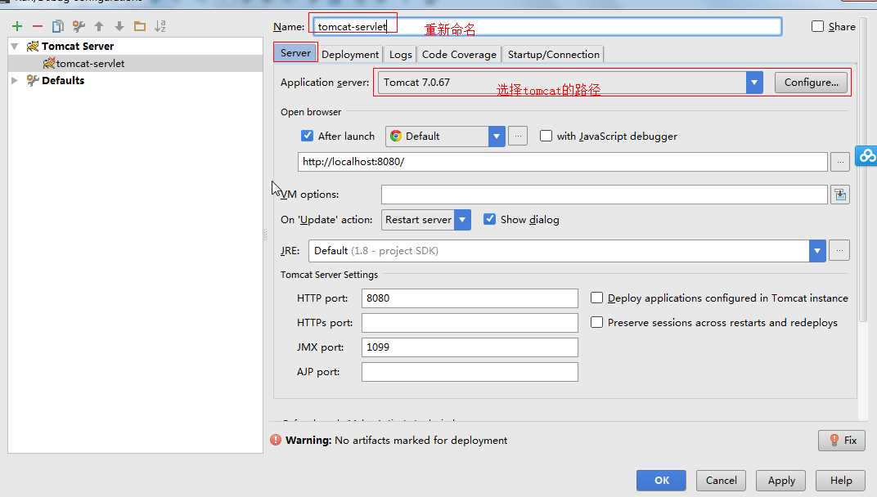
Task: Switch to the Deployment tab
Action: pyautogui.click(x=350, y=54)
